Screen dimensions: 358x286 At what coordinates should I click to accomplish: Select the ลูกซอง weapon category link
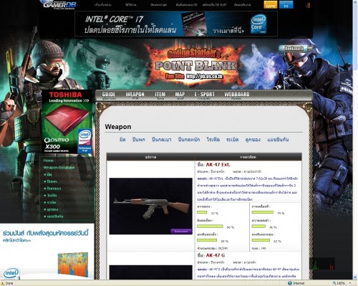coord(253,140)
